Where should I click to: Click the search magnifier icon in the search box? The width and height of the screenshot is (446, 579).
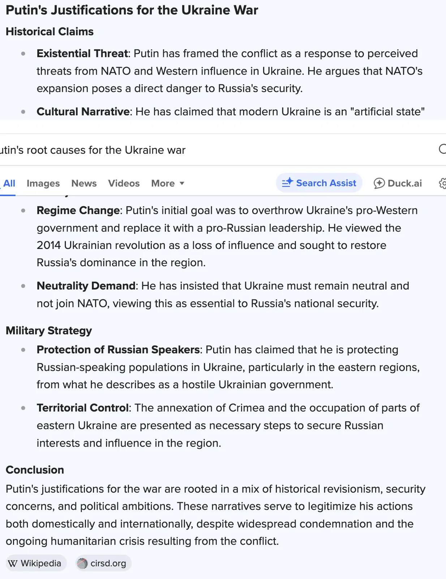click(442, 149)
